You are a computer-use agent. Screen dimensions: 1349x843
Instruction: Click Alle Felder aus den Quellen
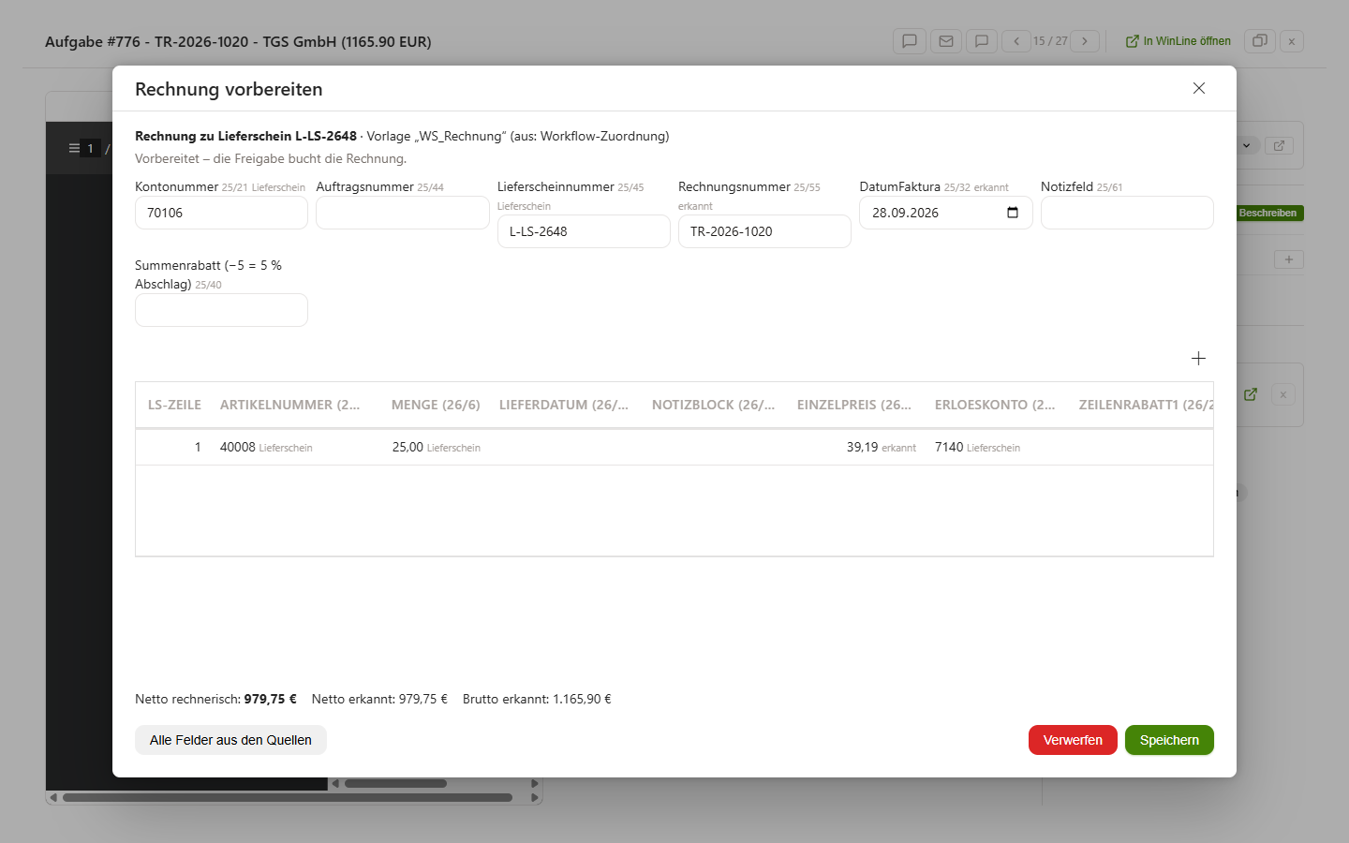click(230, 740)
